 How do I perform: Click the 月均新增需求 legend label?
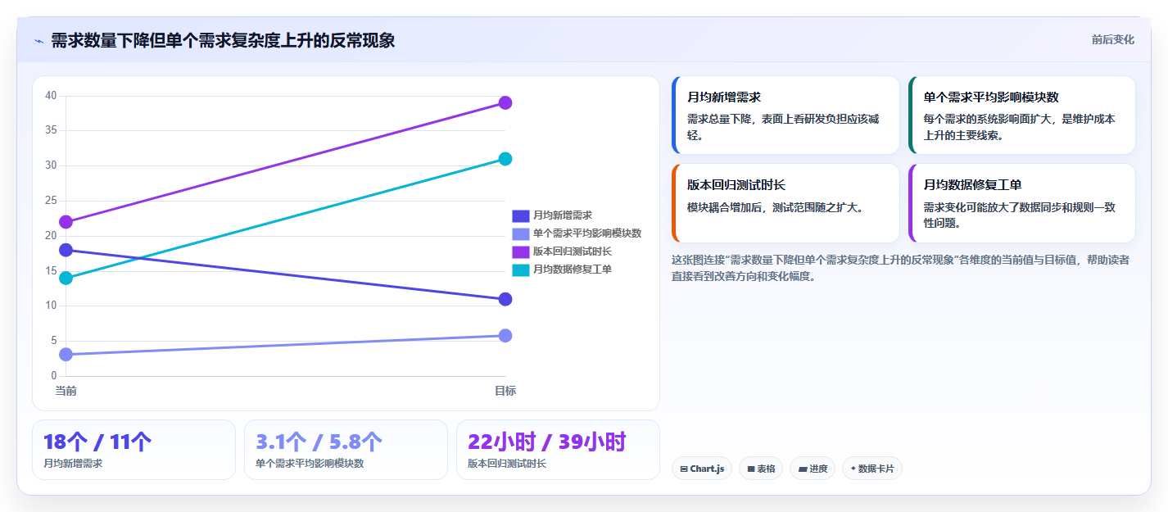pyautogui.click(x=562, y=215)
